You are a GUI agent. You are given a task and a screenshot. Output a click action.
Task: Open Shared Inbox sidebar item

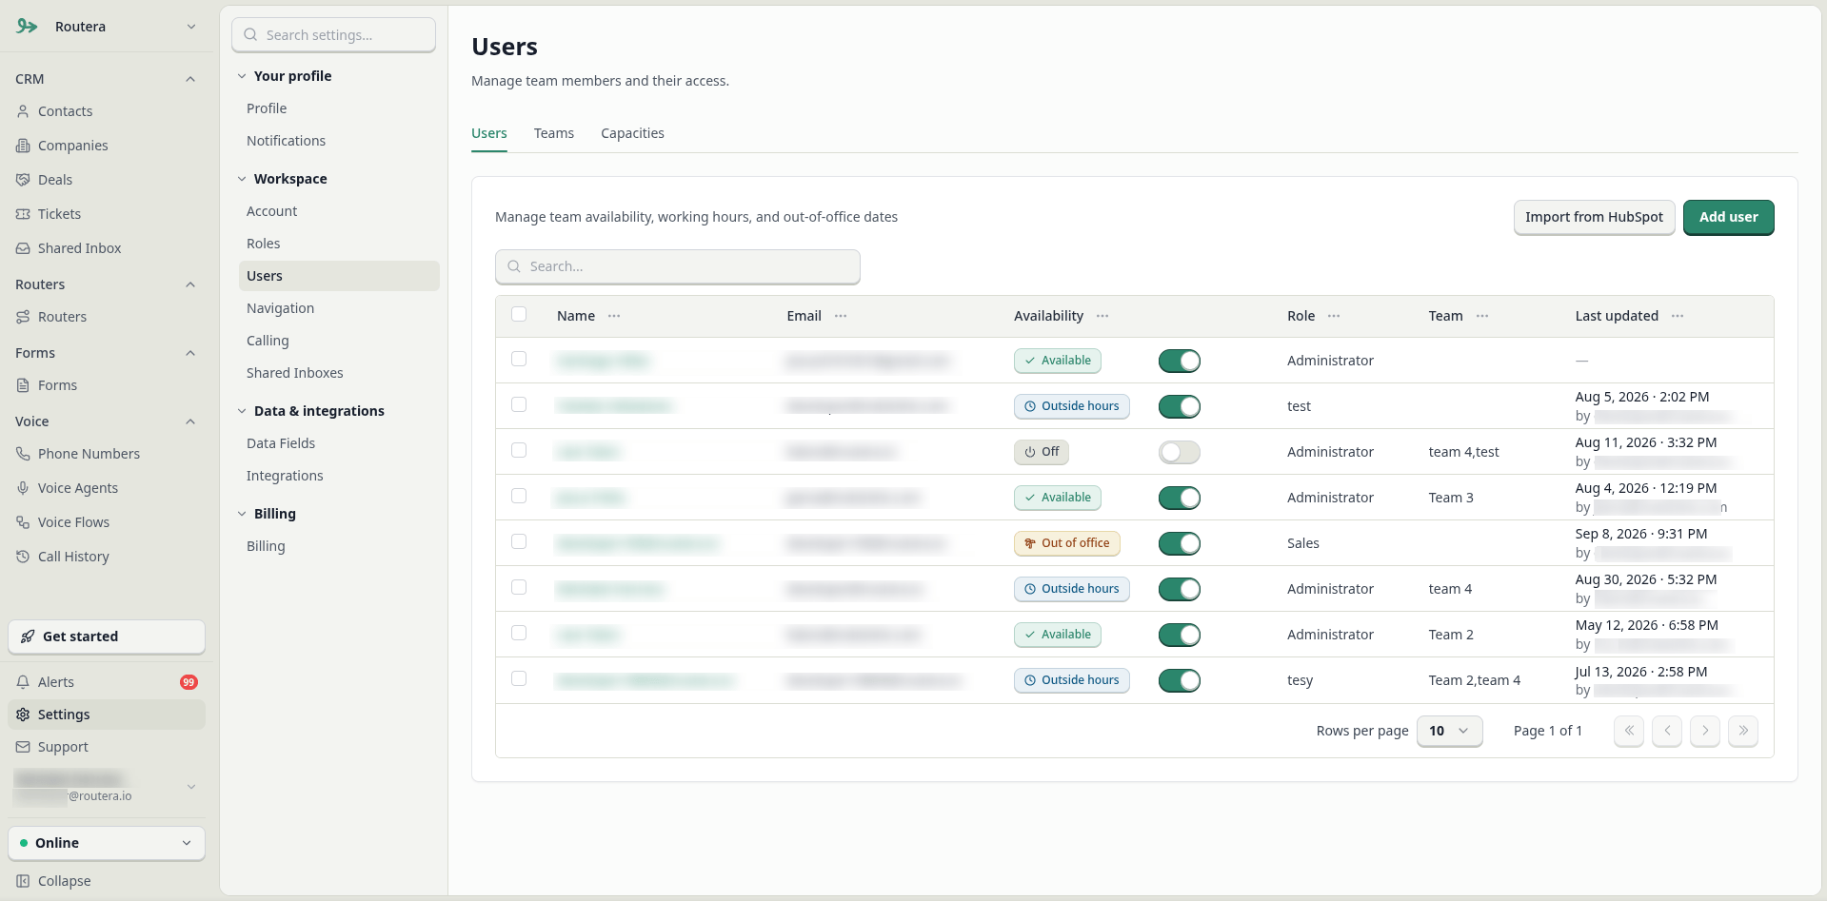pyautogui.click(x=79, y=248)
